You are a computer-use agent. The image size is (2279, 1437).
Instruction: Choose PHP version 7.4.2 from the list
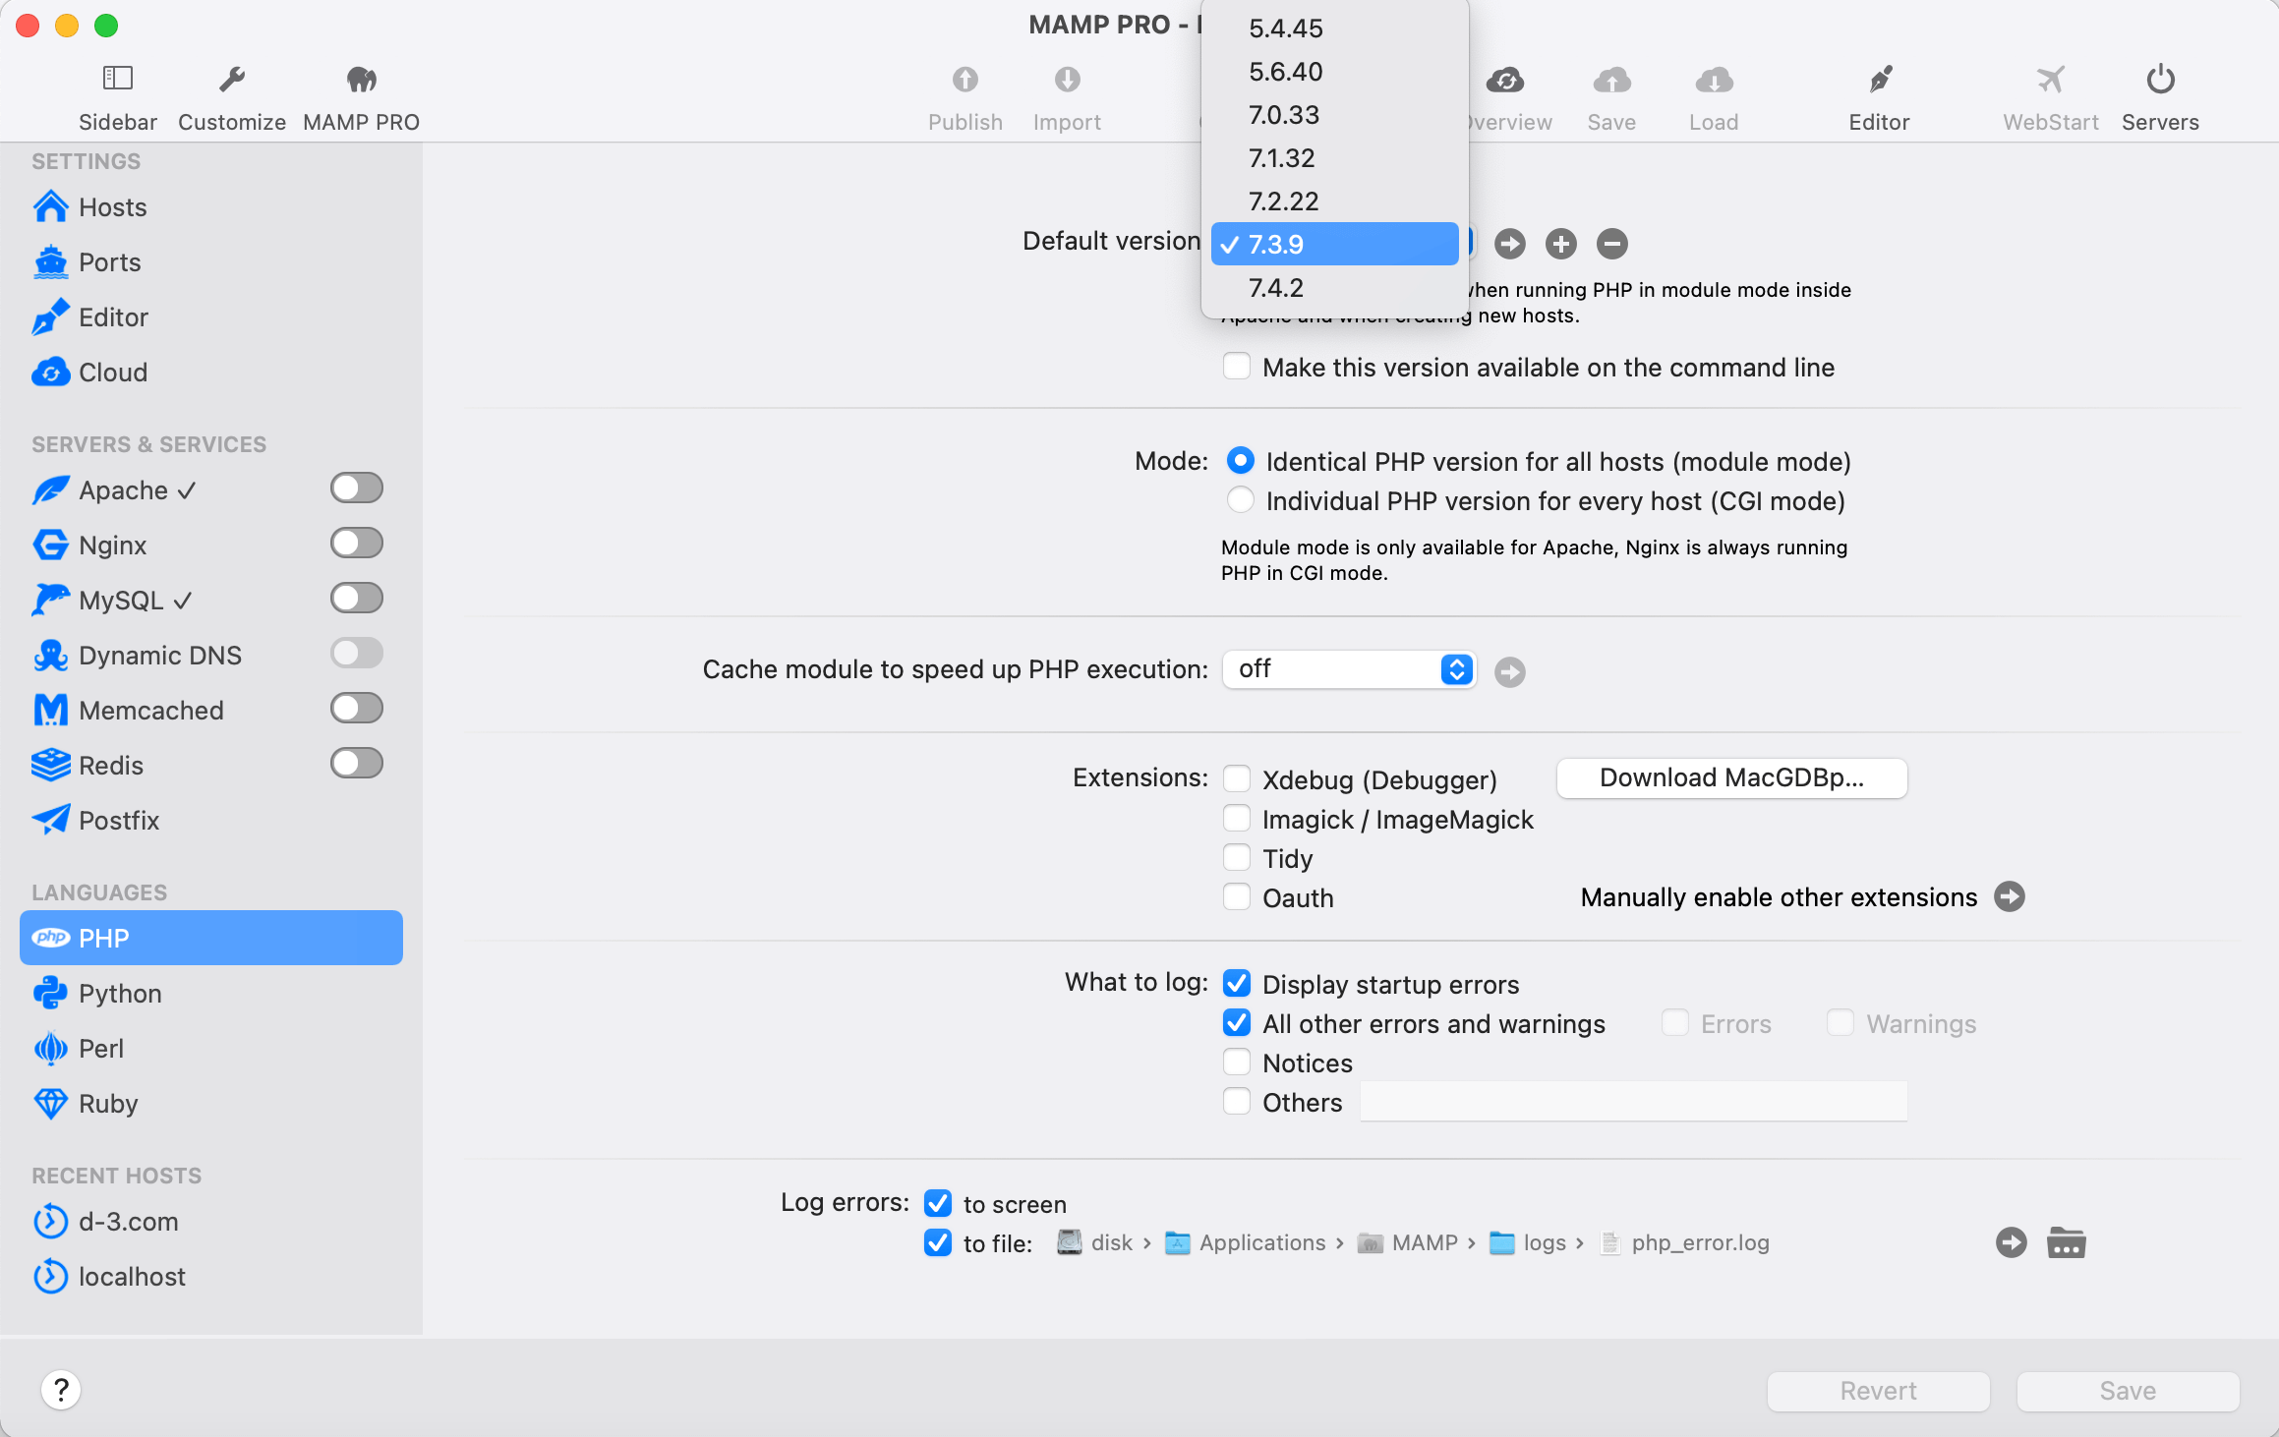[1276, 288]
